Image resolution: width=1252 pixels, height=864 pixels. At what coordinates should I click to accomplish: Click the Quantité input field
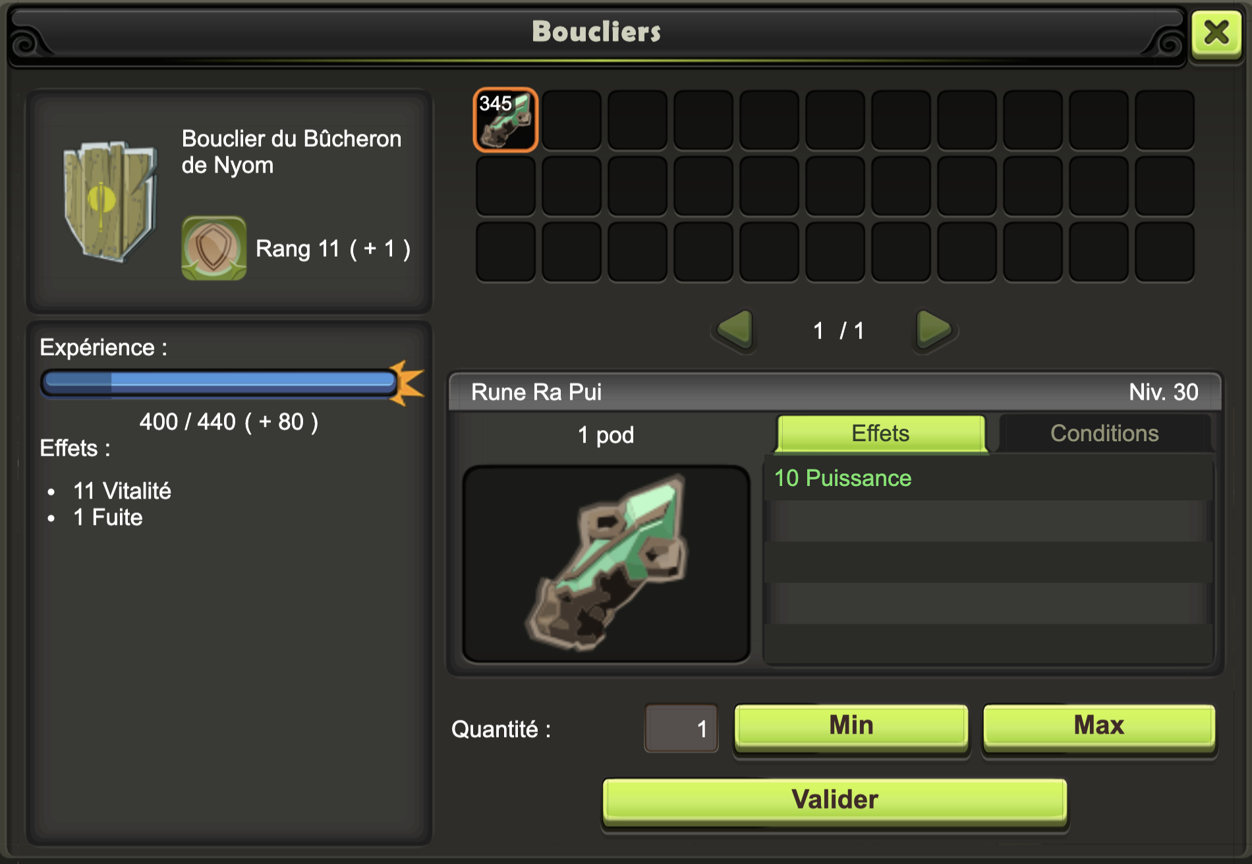681,728
